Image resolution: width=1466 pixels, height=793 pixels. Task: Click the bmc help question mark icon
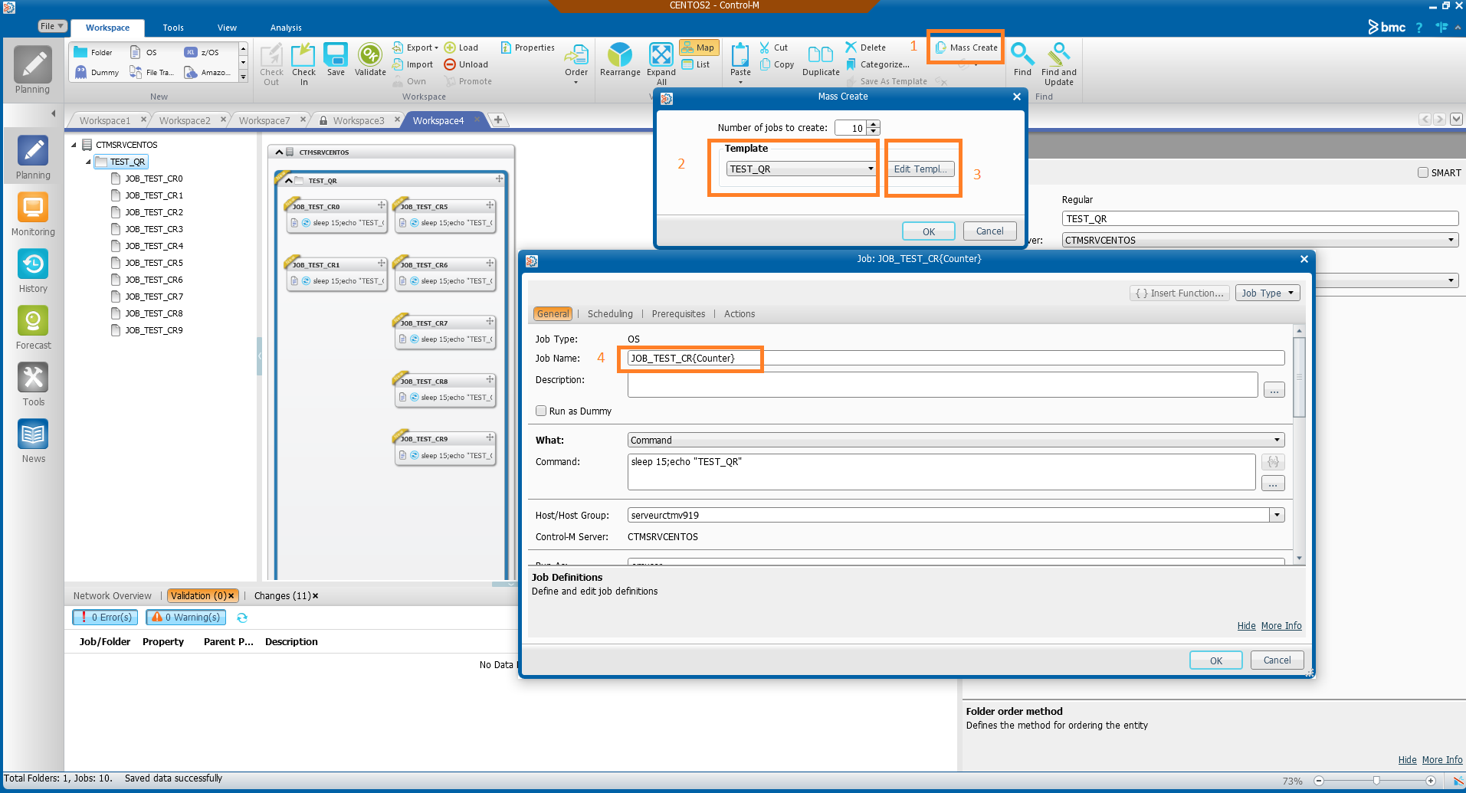[x=1418, y=28]
